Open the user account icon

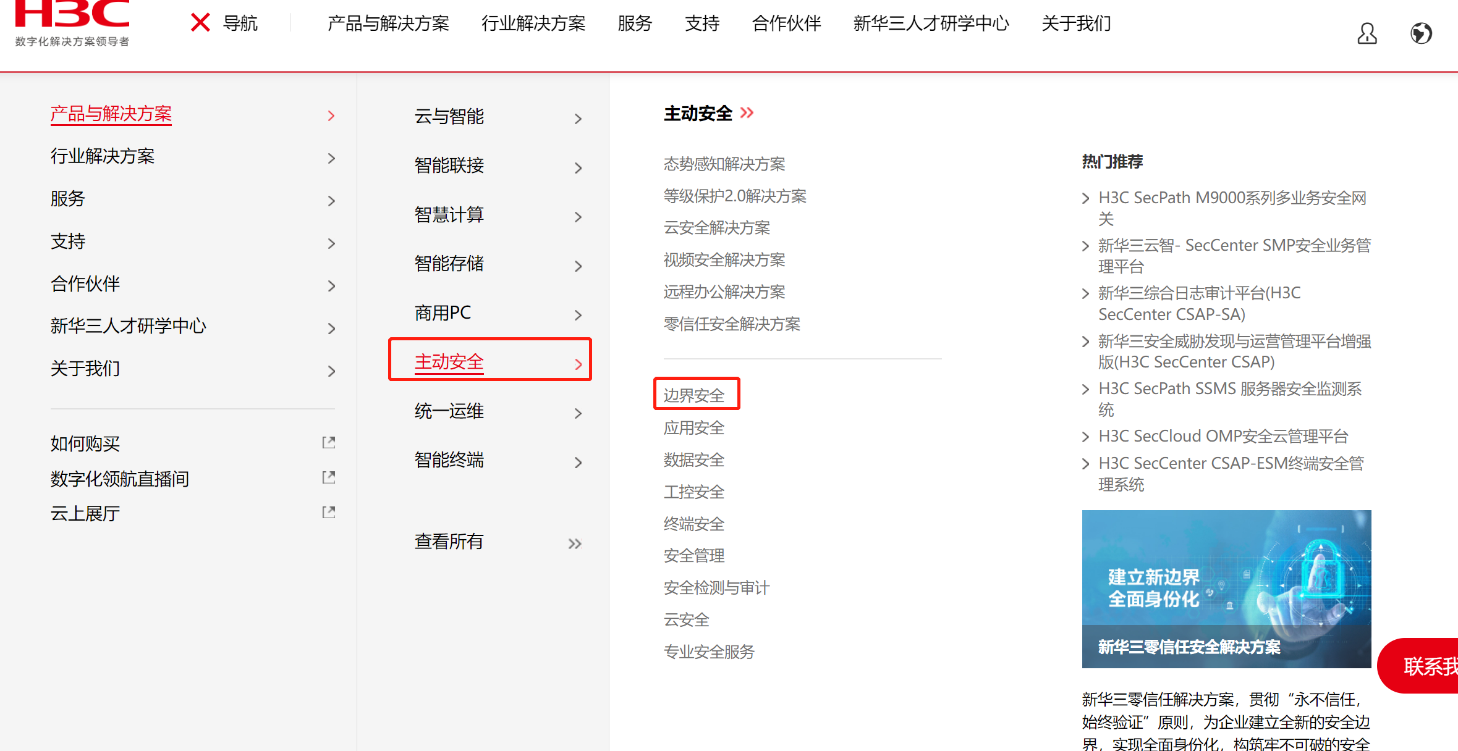(1367, 33)
